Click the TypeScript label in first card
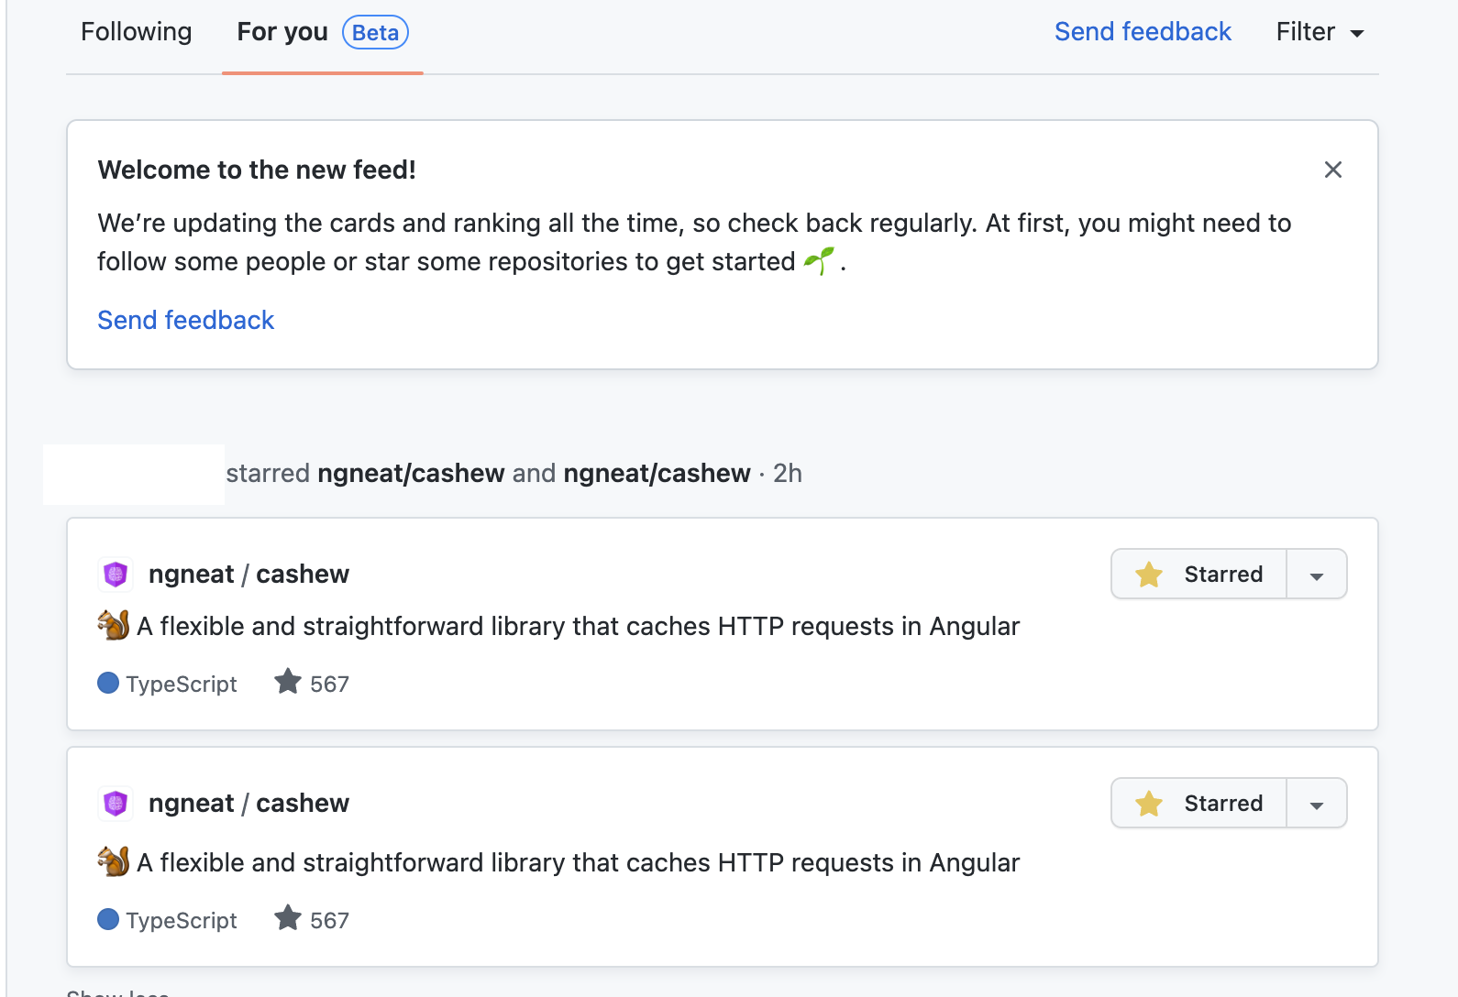This screenshot has height=997, width=1458. (x=182, y=685)
